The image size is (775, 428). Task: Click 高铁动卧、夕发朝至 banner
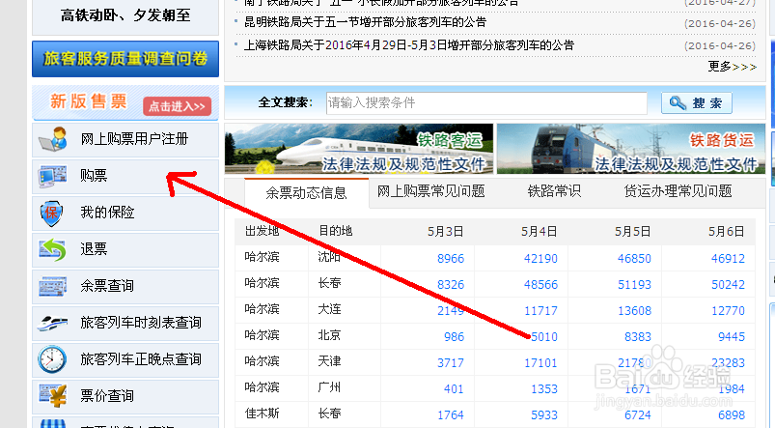[x=125, y=16]
